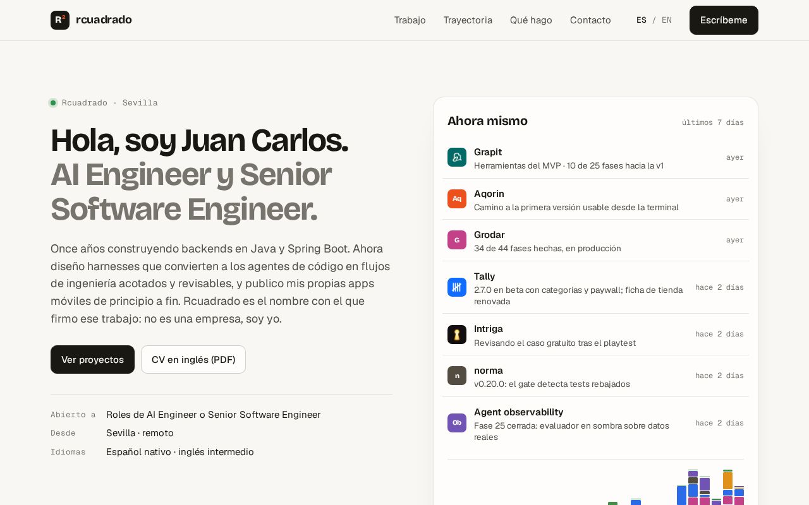Open the norma project icon
Screen dimensions: 809x505
click(457, 376)
